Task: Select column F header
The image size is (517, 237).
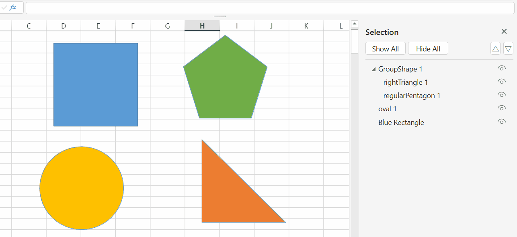Action: click(133, 26)
